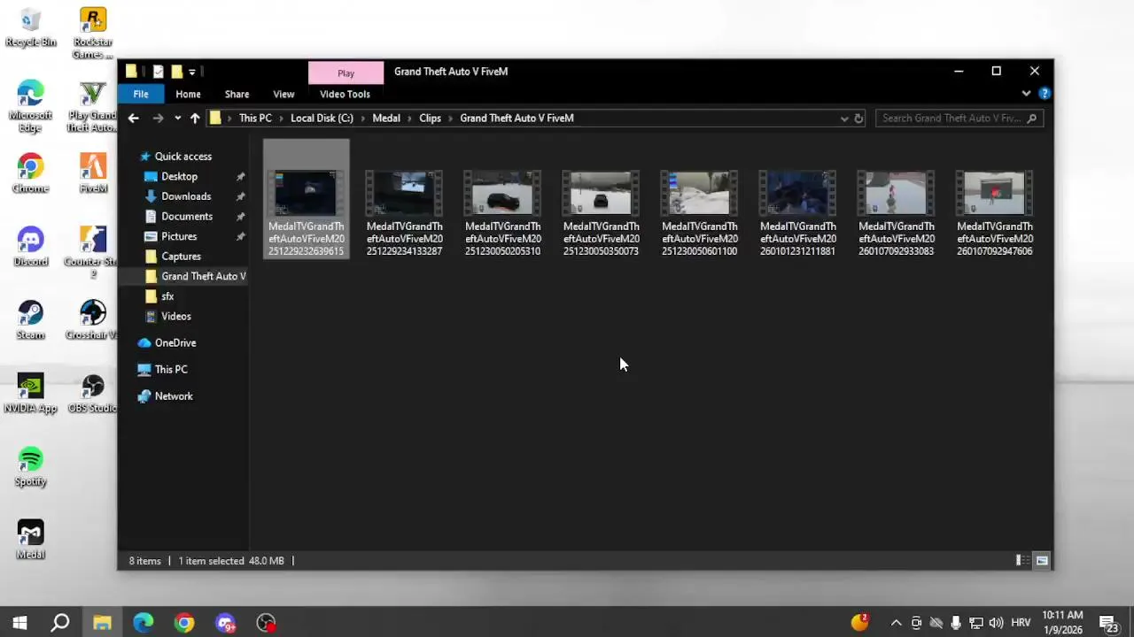The width and height of the screenshot is (1134, 637).
Task: Open the NVIDIA App desktop icon
Action: [x=30, y=394]
